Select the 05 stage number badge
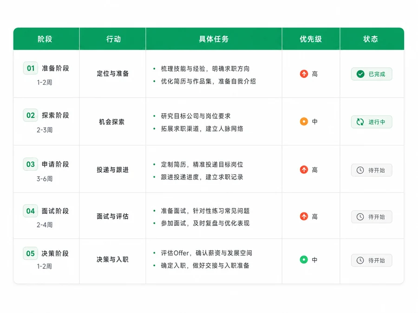Viewport: 418px width, 313px height. coord(30,253)
